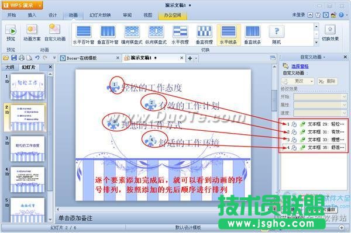Click slide text 轻松的工作态度
The image size is (351, 233).
pos(152,88)
